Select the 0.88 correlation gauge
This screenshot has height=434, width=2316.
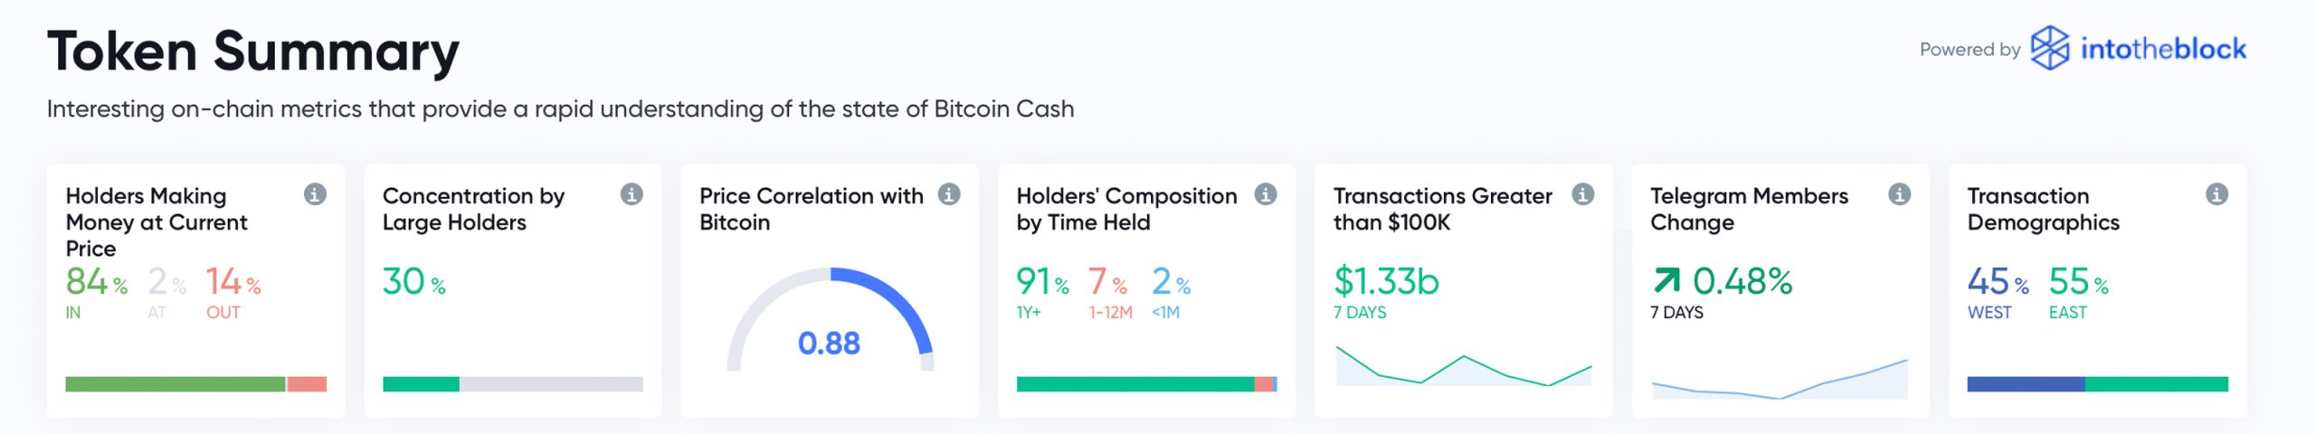pos(831,320)
